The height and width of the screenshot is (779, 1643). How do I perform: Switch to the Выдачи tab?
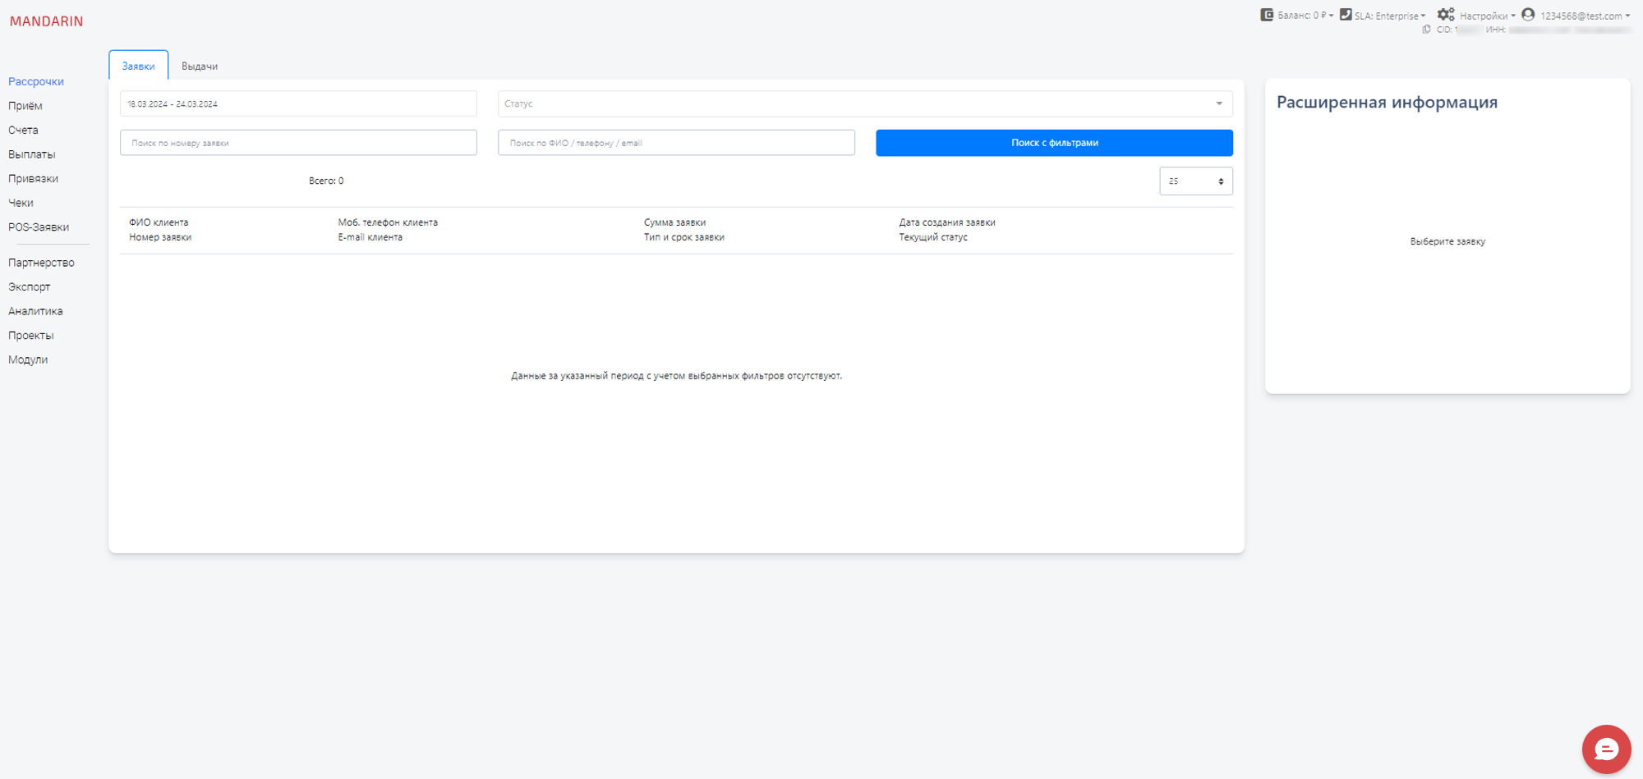pyautogui.click(x=200, y=66)
